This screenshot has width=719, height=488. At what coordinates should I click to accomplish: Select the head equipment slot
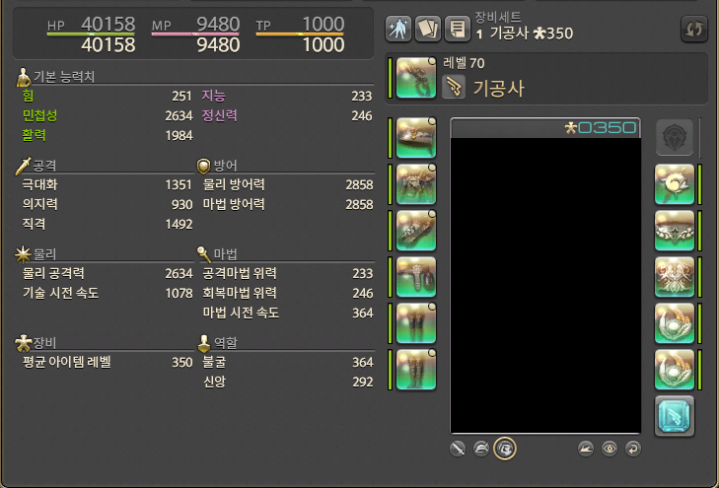416,137
